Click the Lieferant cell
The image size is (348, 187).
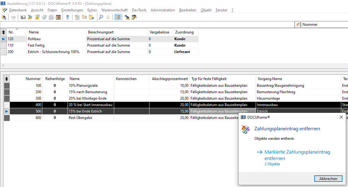(x=186, y=52)
